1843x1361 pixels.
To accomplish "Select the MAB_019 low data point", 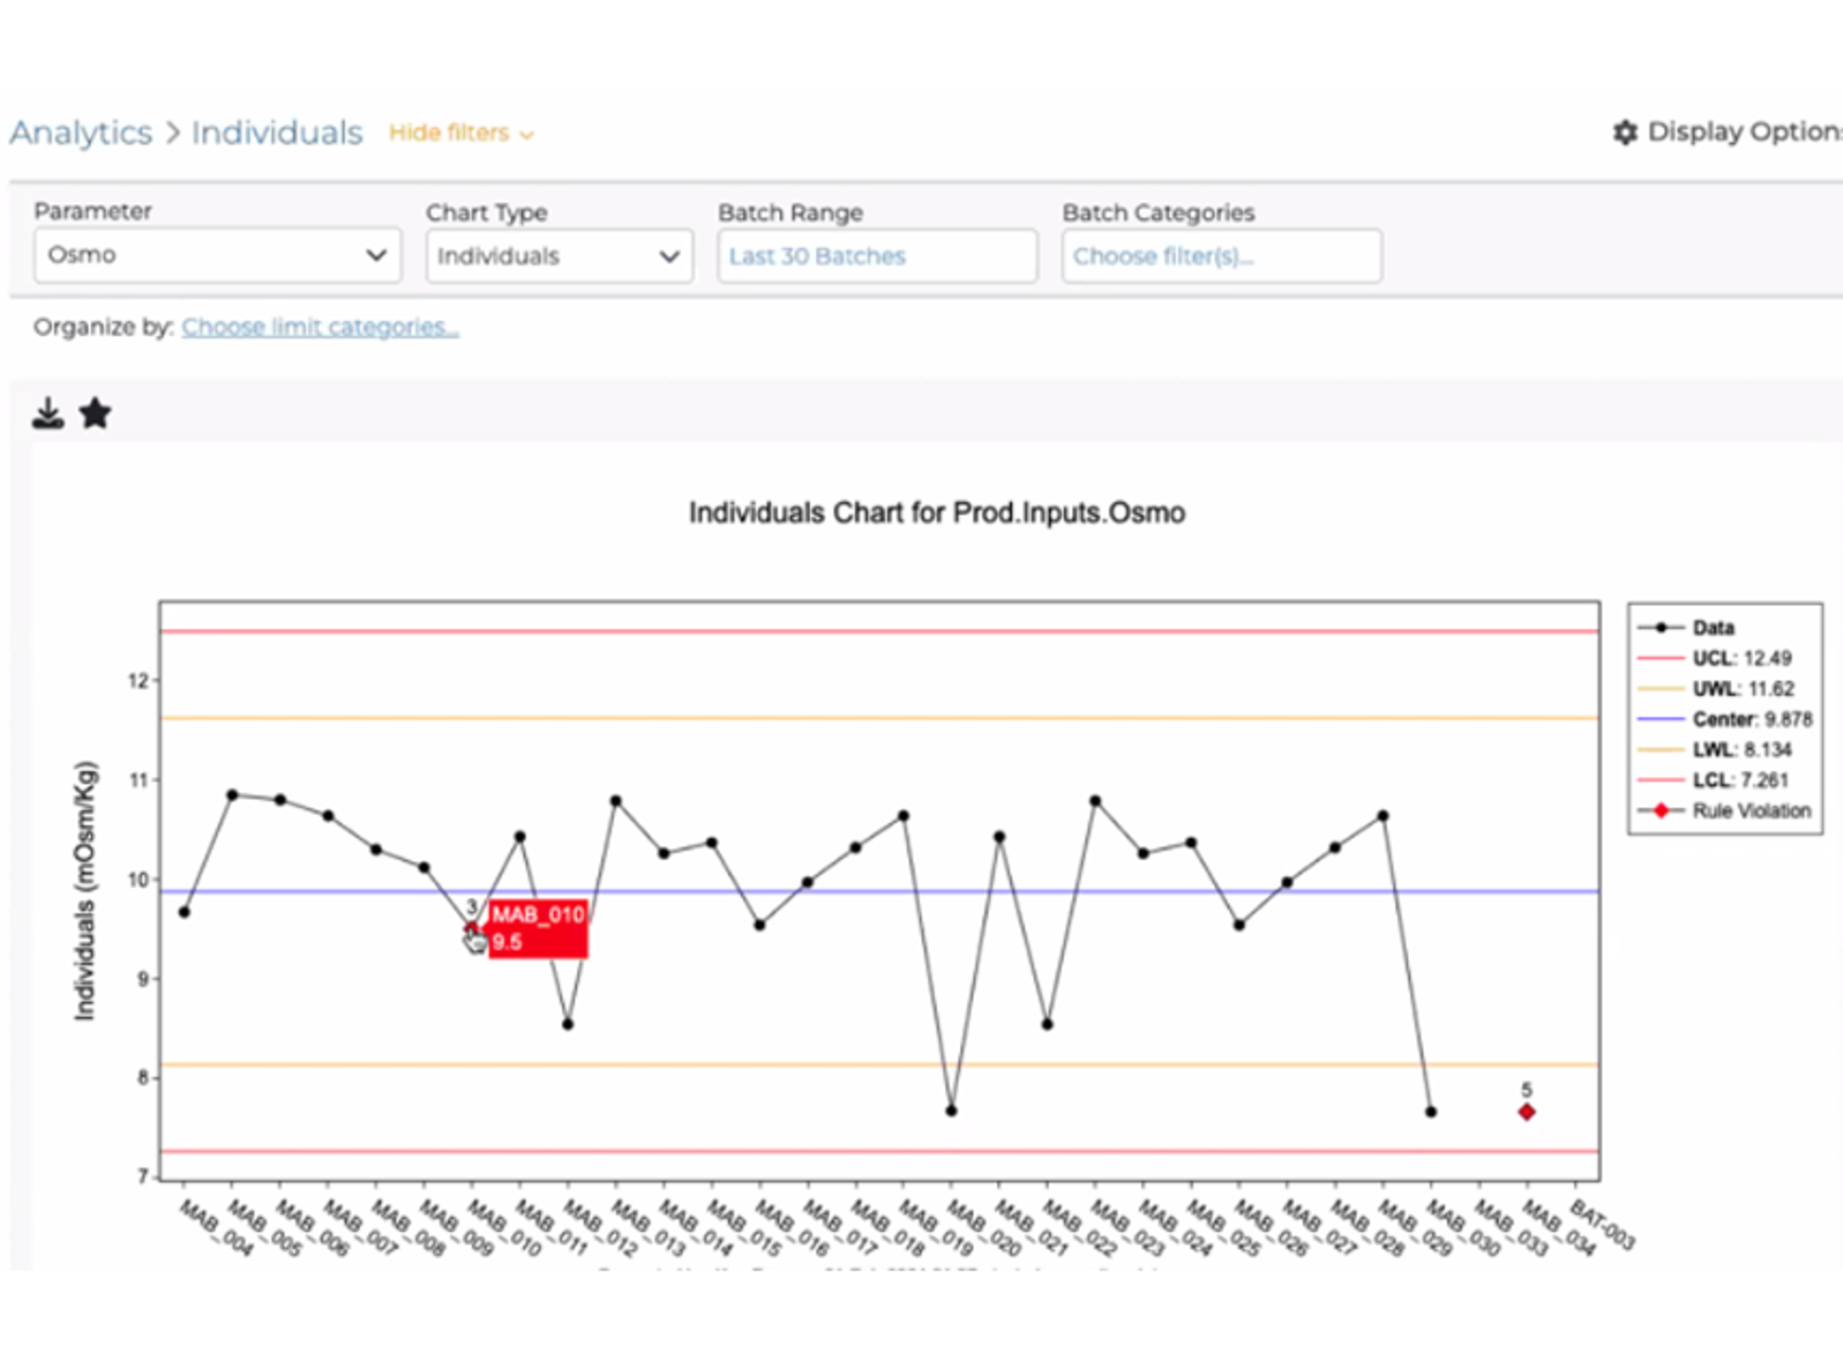I will [951, 1110].
